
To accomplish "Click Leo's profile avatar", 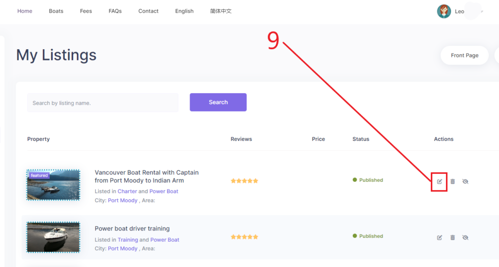I will tap(443, 11).
